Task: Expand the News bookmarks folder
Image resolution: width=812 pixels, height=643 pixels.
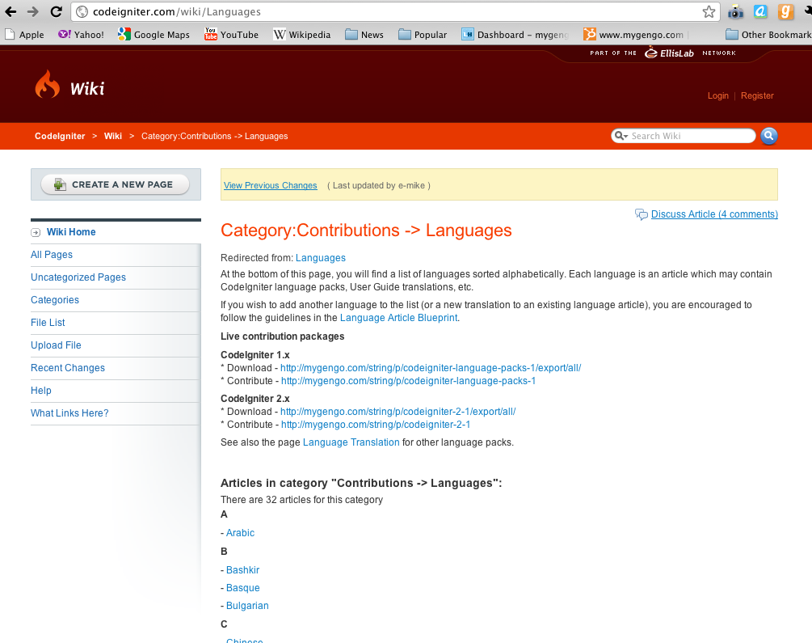Action: [x=364, y=35]
